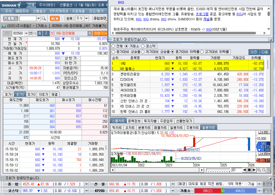Click the magnifier search icon next to 전체메뉴 box
Image resolution: width=275 pixels, height=195 pixels.
[44, 18]
